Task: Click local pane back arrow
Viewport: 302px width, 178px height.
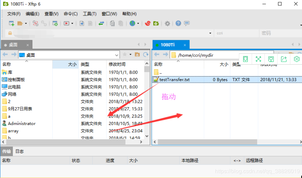Action: (5, 55)
